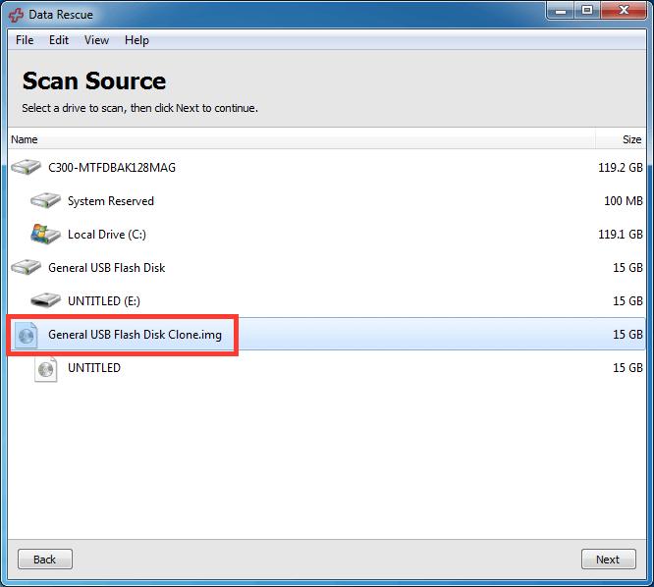Click the C300-MTFDBAK128MAG hard drive icon

click(x=26, y=167)
